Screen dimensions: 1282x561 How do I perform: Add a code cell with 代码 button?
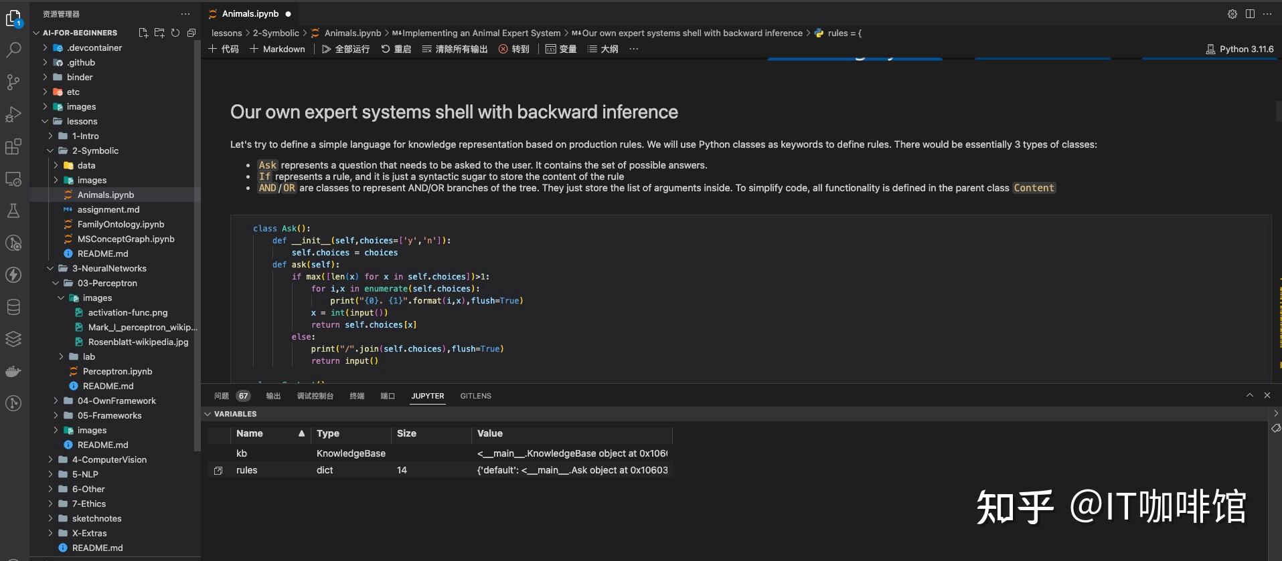(224, 49)
